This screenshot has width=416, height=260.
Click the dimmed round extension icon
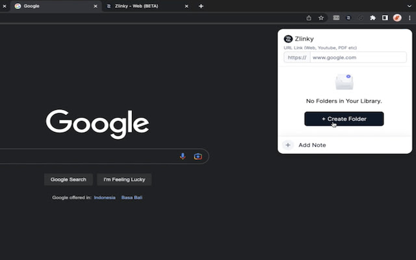click(361, 18)
